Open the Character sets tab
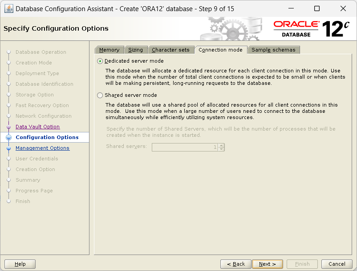The height and width of the screenshot is (271, 357). pos(171,50)
